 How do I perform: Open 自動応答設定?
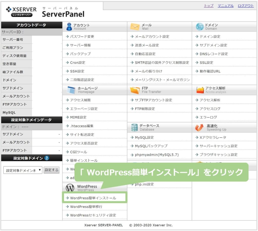145,54
